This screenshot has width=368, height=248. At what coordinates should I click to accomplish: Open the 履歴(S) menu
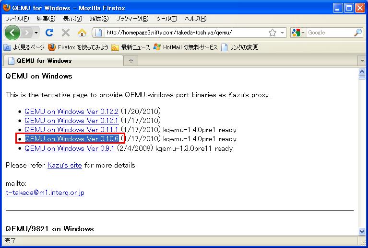(x=99, y=19)
